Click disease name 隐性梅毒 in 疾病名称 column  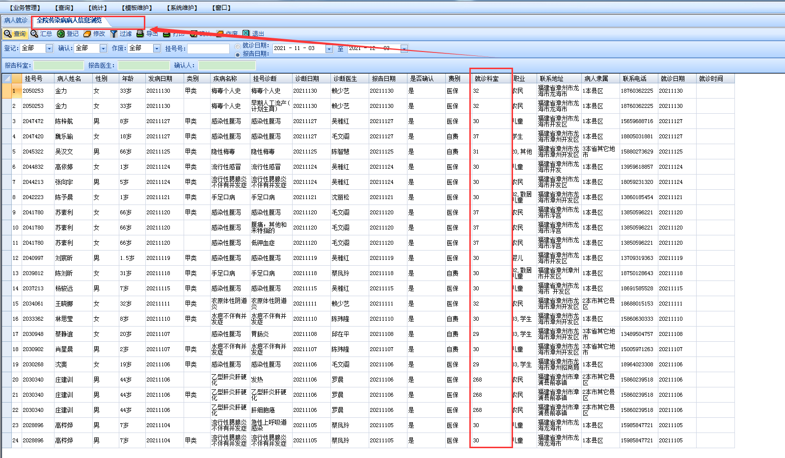(x=223, y=152)
